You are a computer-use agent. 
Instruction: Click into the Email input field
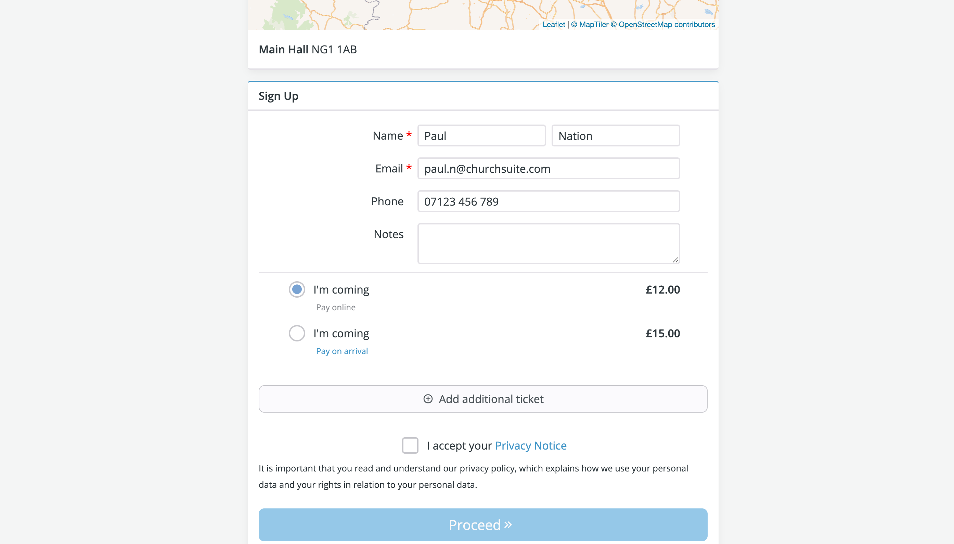tap(549, 169)
